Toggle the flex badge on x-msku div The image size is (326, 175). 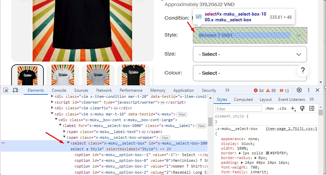pos(182,114)
